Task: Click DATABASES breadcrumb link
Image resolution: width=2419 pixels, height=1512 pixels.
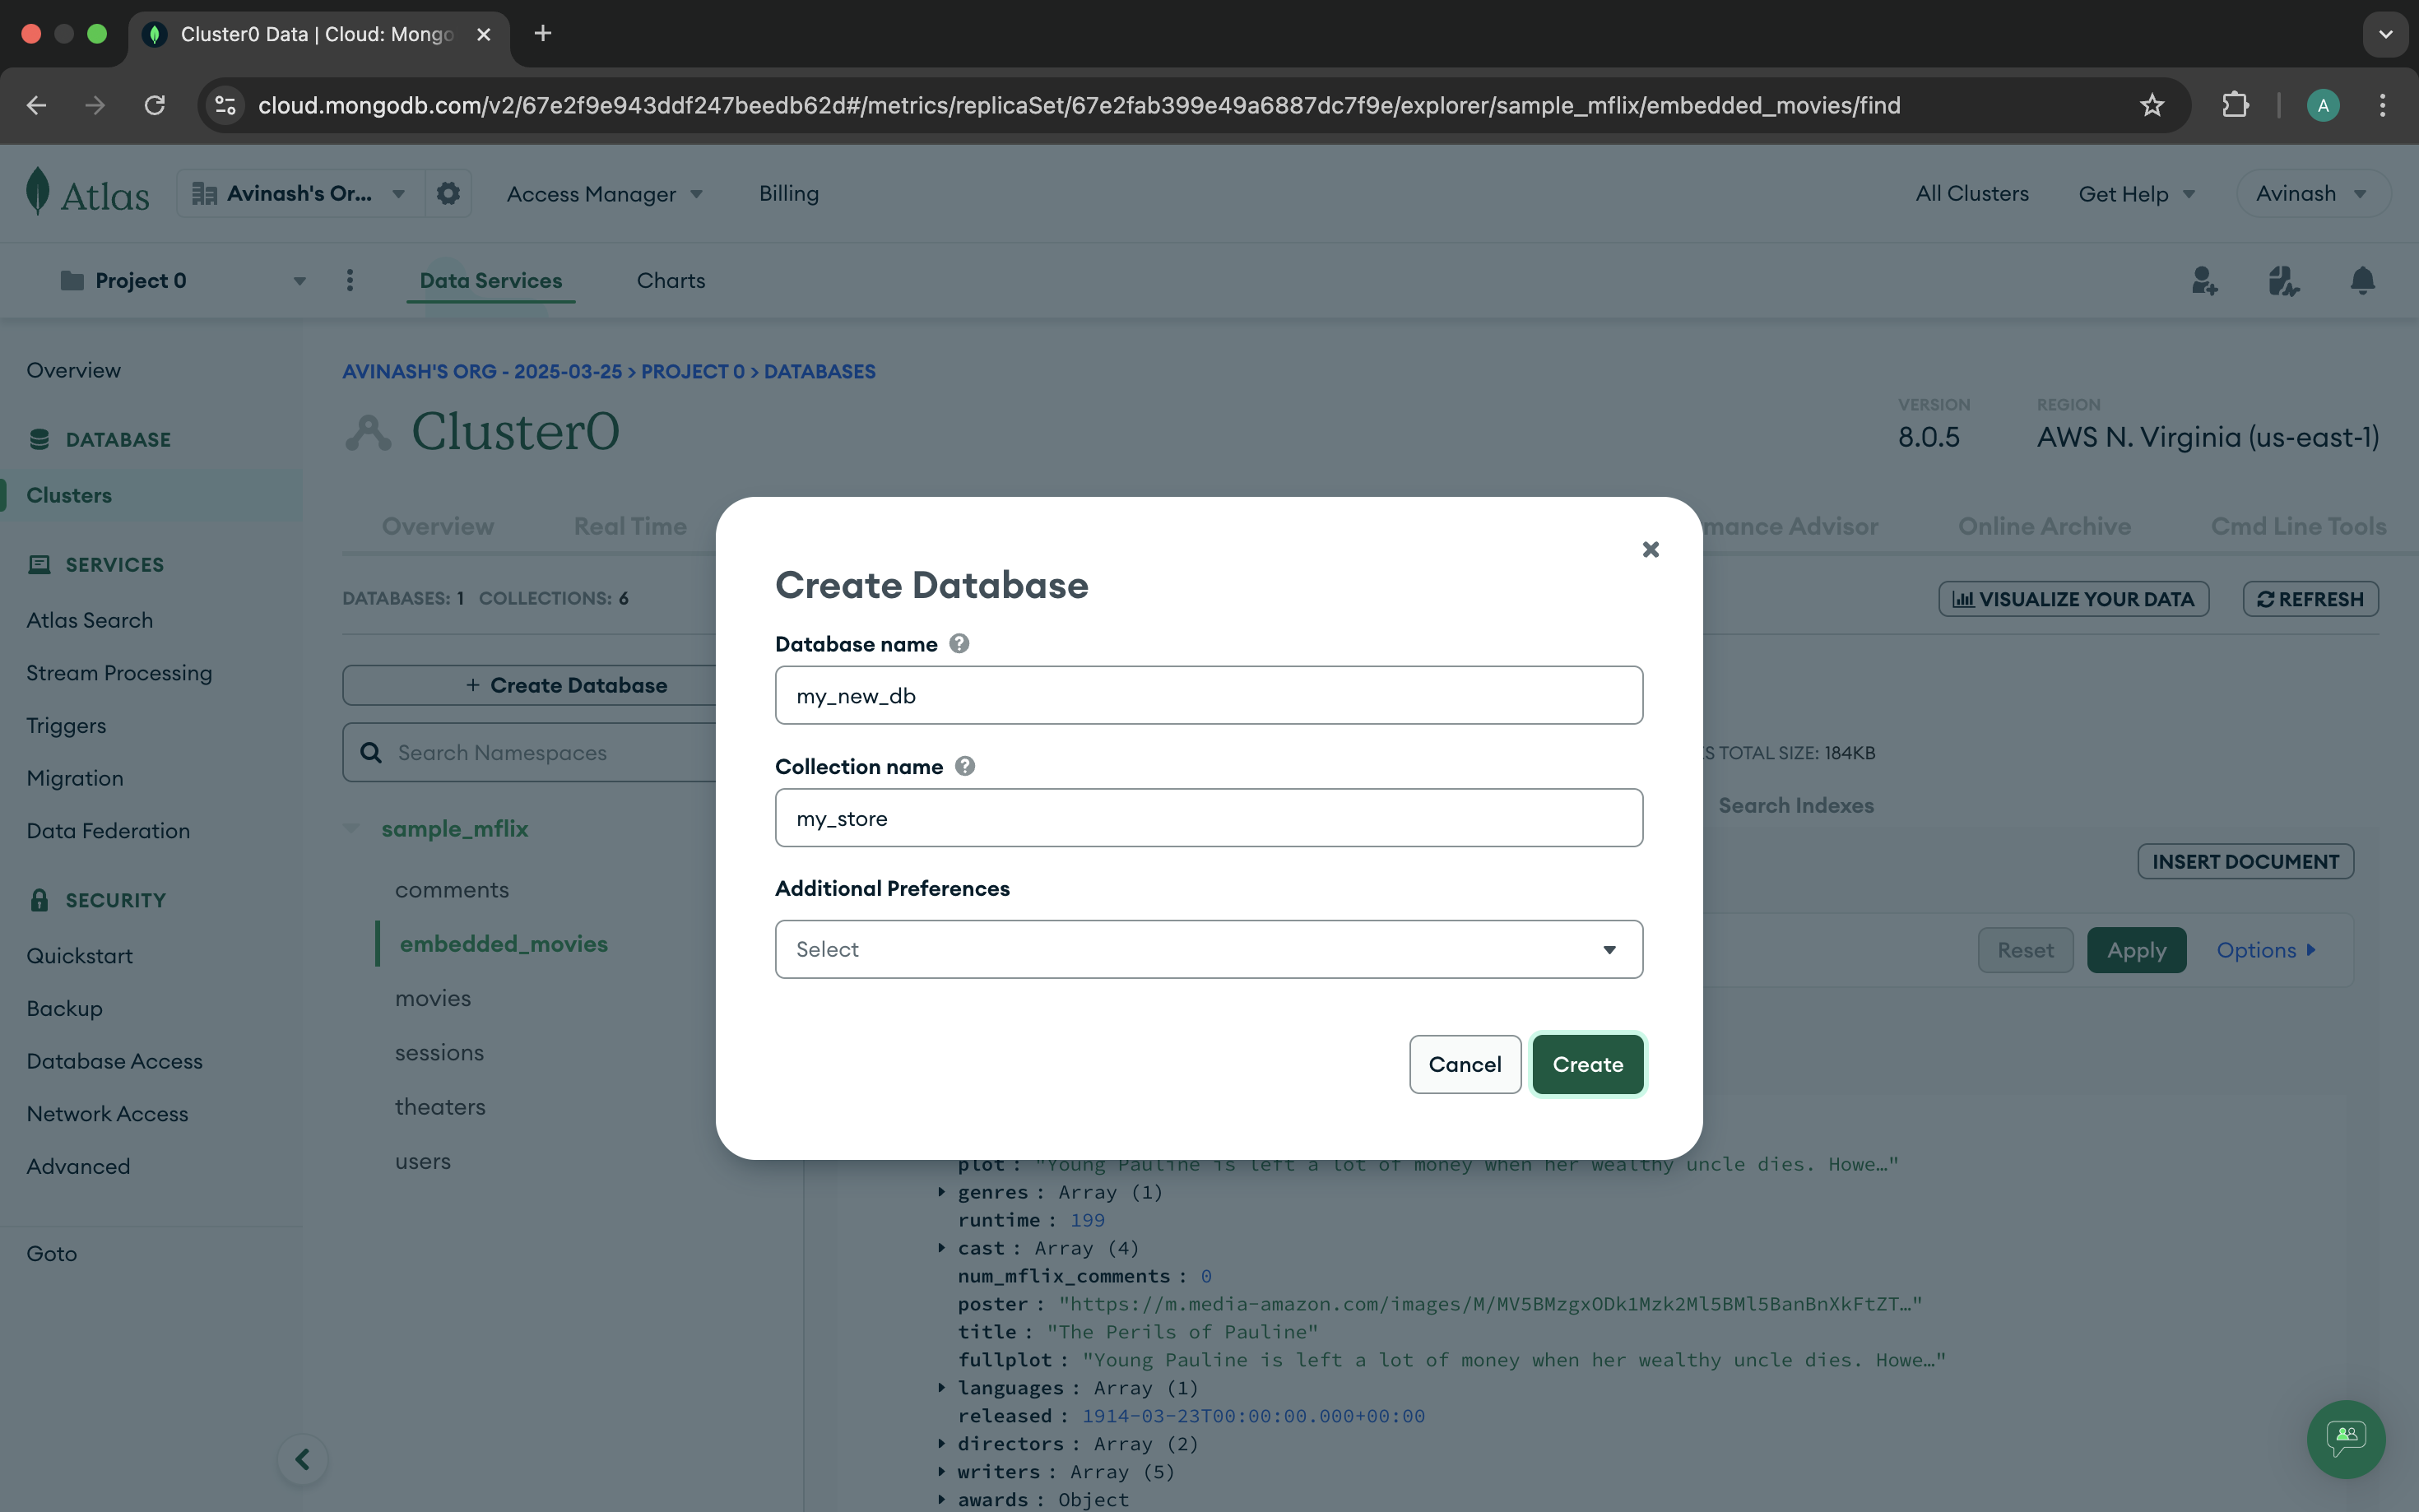Action: (819, 371)
